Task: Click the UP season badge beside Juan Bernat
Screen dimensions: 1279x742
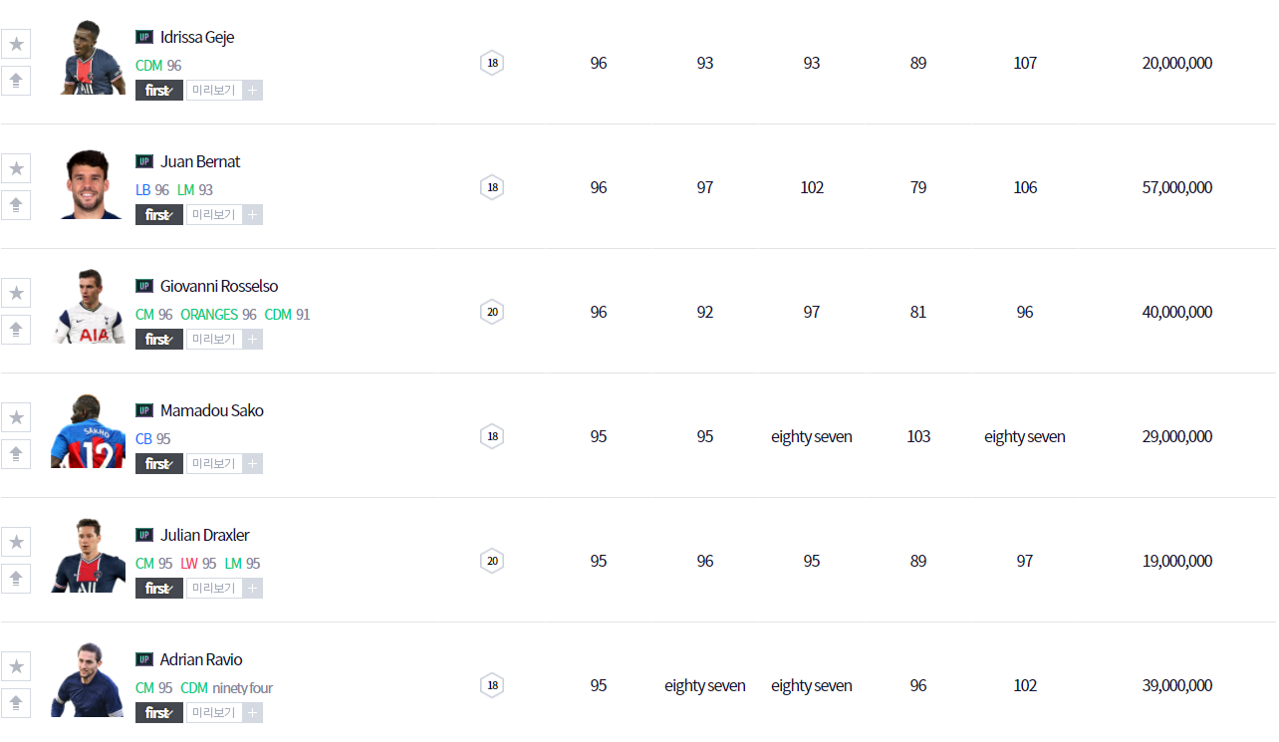Action: click(144, 161)
